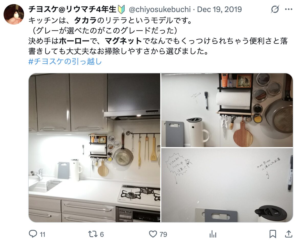Viewport: 299px width, 245px height.
Task: Open the three-dot more options menu
Action: pos(289,9)
